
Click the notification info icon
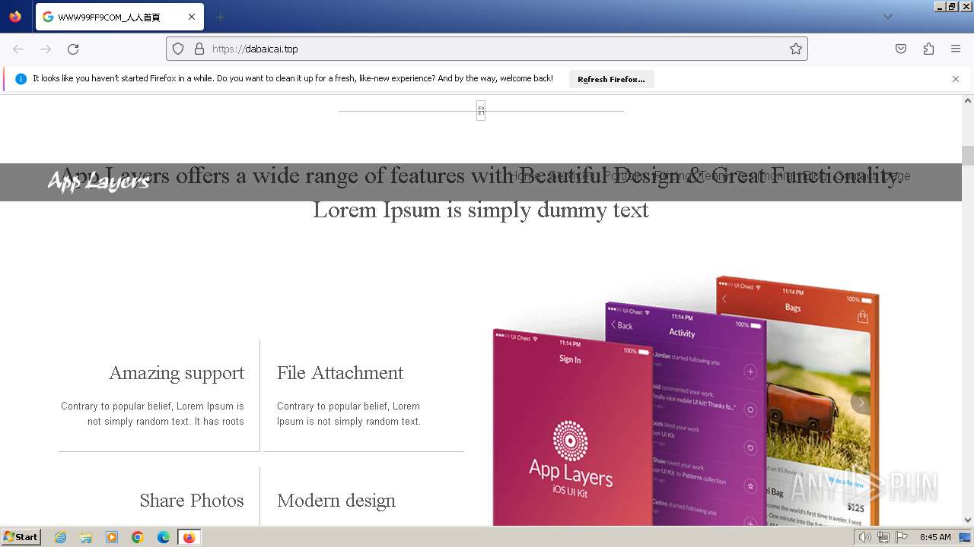click(x=21, y=79)
